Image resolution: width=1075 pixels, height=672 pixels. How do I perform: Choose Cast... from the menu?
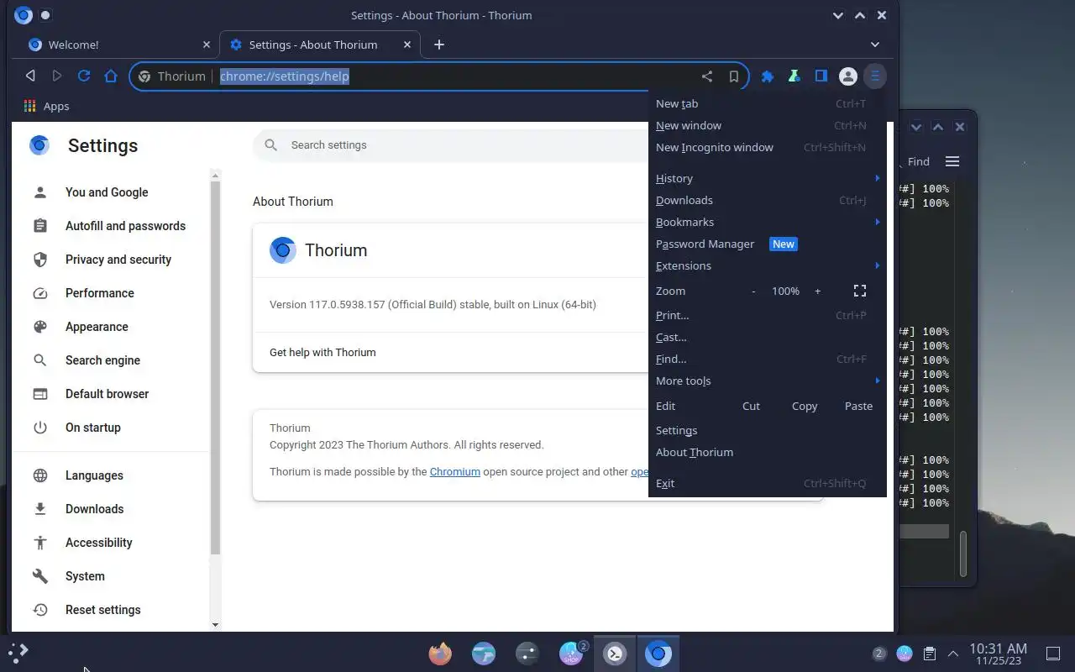(767, 337)
